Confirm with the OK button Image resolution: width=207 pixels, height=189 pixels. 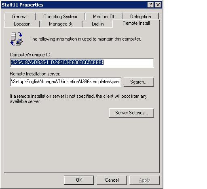coord(79,180)
